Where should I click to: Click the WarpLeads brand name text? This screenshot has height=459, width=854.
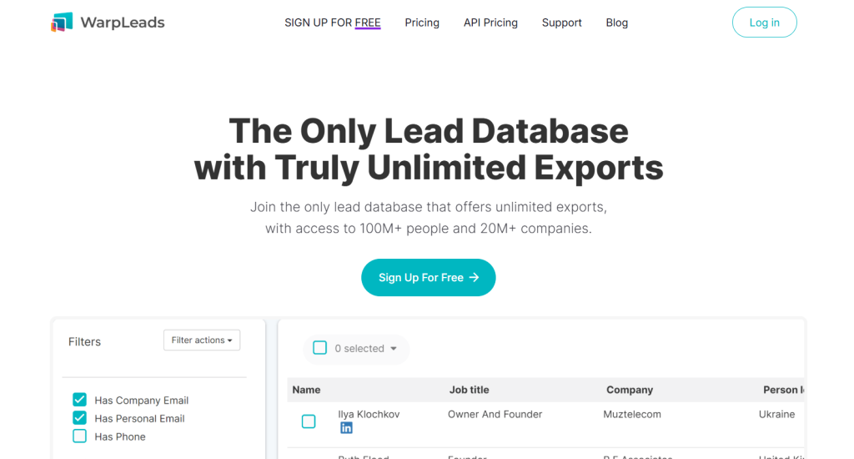pyautogui.click(x=123, y=23)
